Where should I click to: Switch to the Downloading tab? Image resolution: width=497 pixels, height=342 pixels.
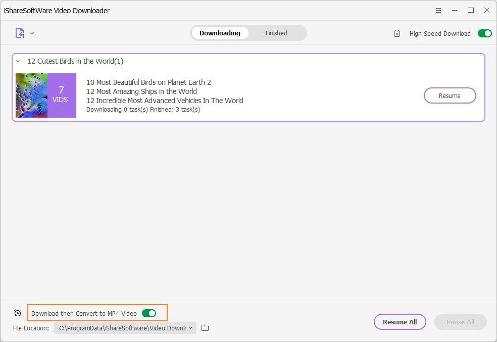pos(220,33)
